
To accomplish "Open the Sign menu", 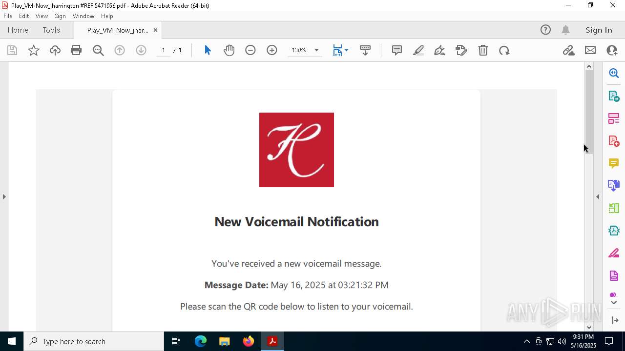I will (x=60, y=16).
